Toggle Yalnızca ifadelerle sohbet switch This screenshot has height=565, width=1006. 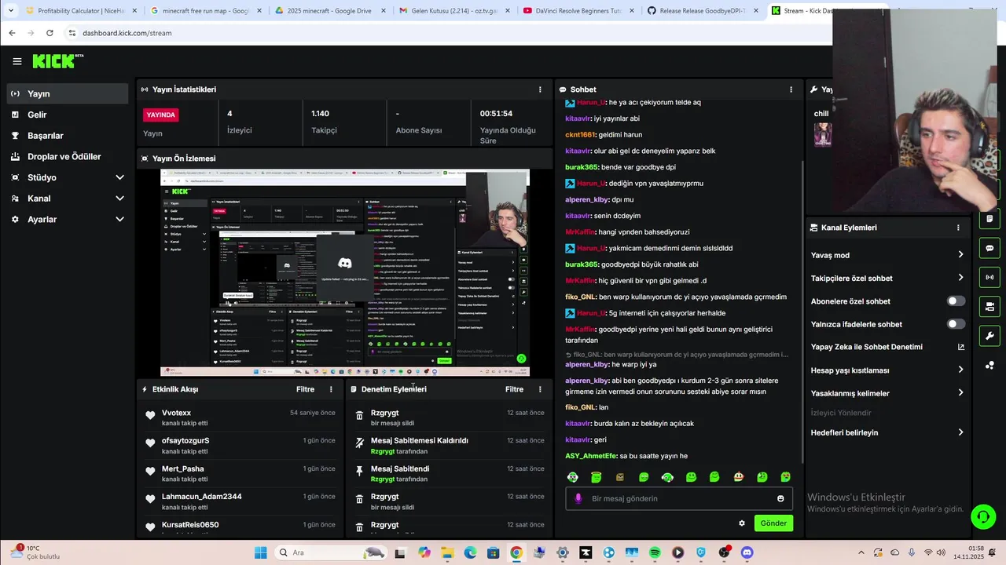pyautogui.click(x=956, y=324)
